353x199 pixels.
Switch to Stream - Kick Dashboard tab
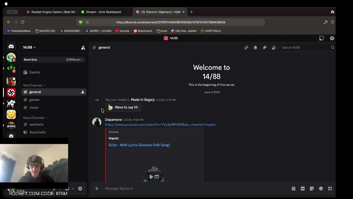click(x=103, y=12)
